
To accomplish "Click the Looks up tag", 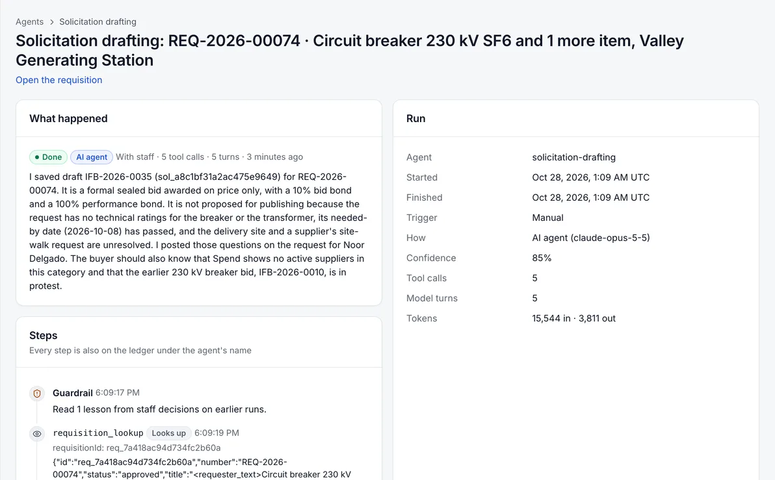I will [168, 433].
